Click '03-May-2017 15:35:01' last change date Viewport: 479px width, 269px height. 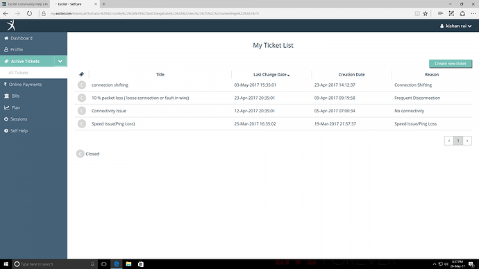coord(255,85)
